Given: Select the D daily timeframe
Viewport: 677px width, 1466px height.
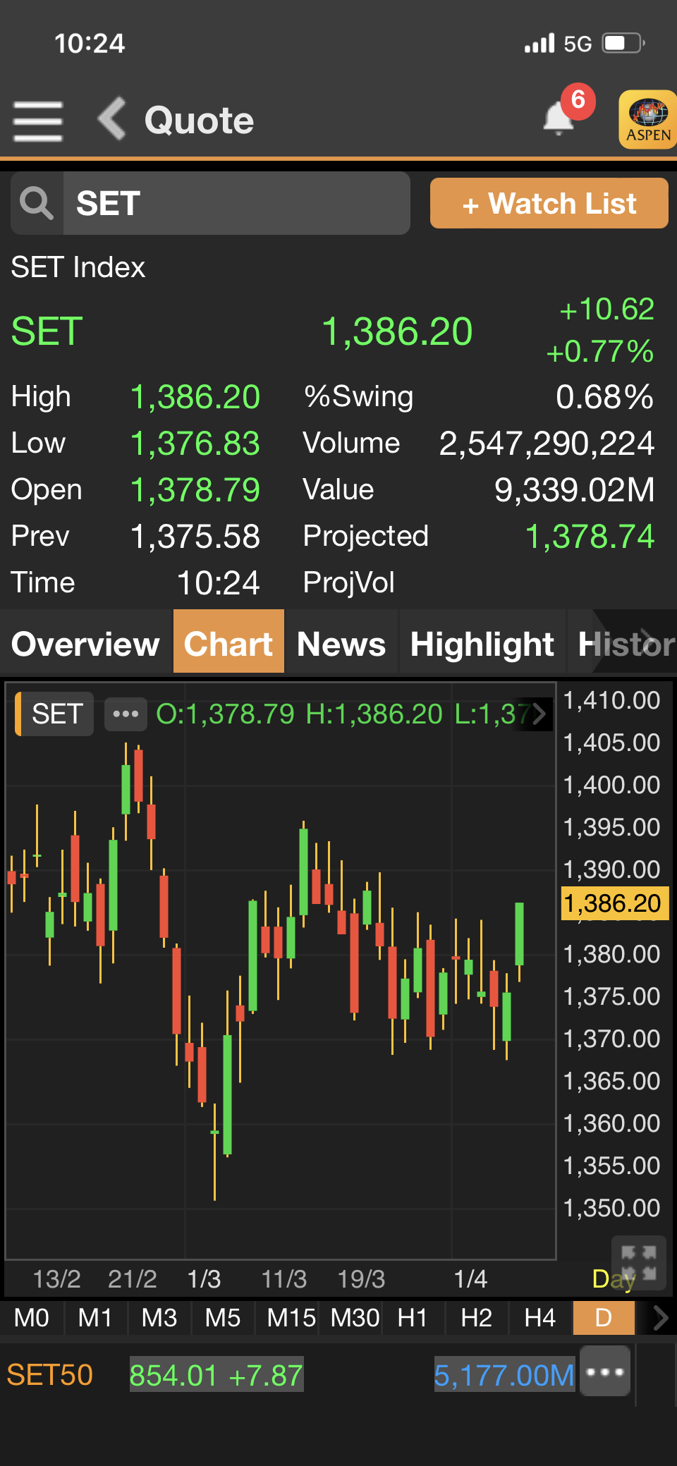Looking at the screenshot, I should click(x=604, y=1317).
